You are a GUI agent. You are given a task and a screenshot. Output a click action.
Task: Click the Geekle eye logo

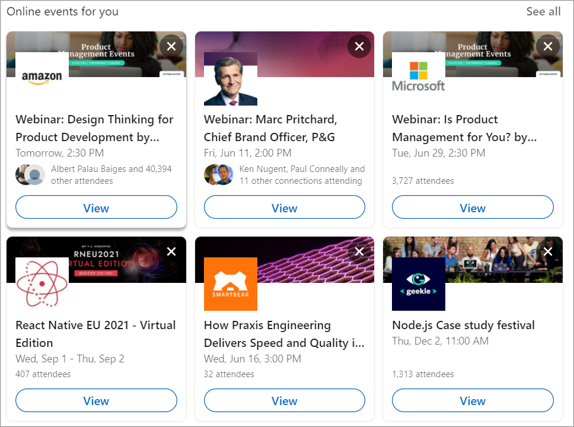pyautogui.click(x=419, y=283)
